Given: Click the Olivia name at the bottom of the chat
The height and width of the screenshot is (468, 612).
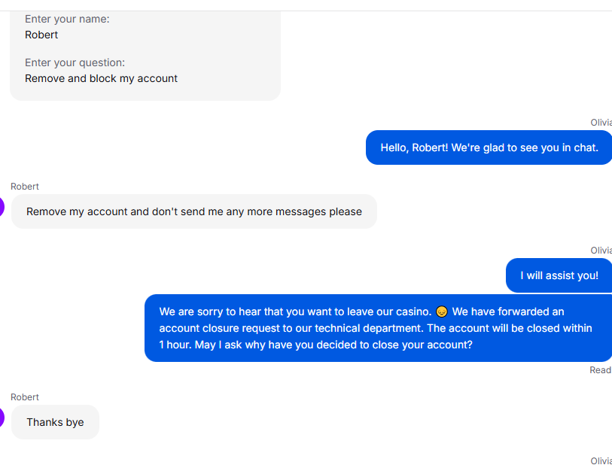Looking at the screenshot, I should [601, 461].
